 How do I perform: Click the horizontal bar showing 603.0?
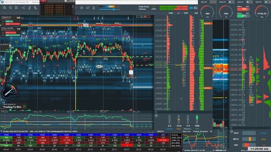249,139
